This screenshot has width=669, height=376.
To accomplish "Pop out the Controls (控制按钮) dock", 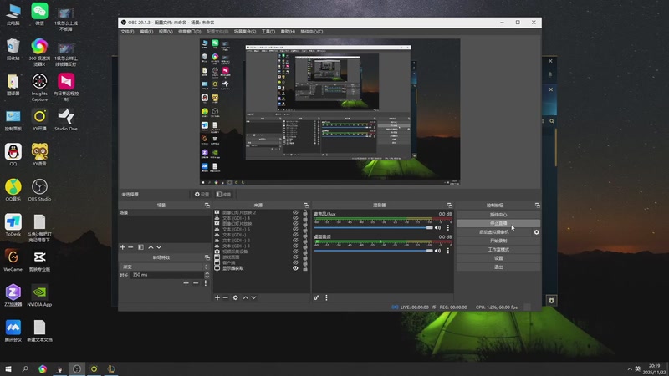I will 537,206.
